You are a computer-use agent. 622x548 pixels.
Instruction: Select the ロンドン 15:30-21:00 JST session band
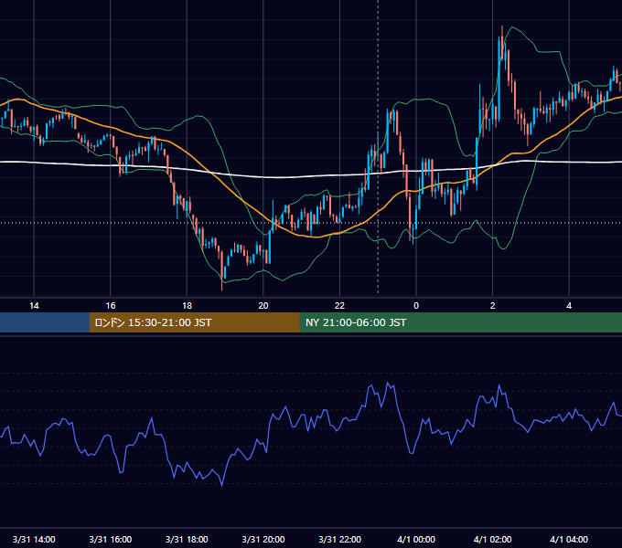(194, 322)
